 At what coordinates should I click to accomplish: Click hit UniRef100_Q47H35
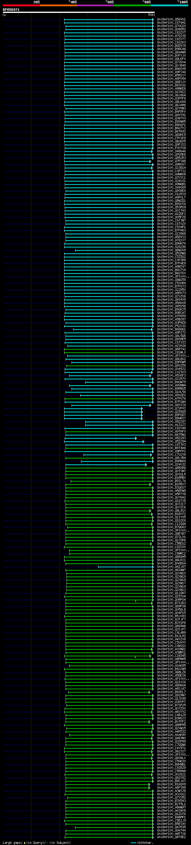click(x=171, y=827)
